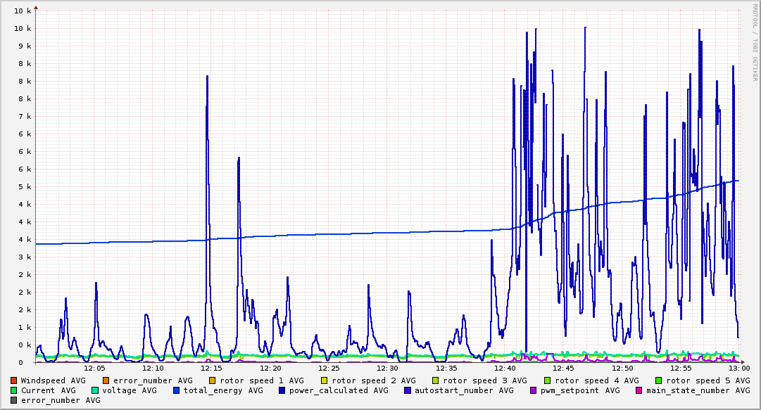Click the 12:25 time axis label

329,369
